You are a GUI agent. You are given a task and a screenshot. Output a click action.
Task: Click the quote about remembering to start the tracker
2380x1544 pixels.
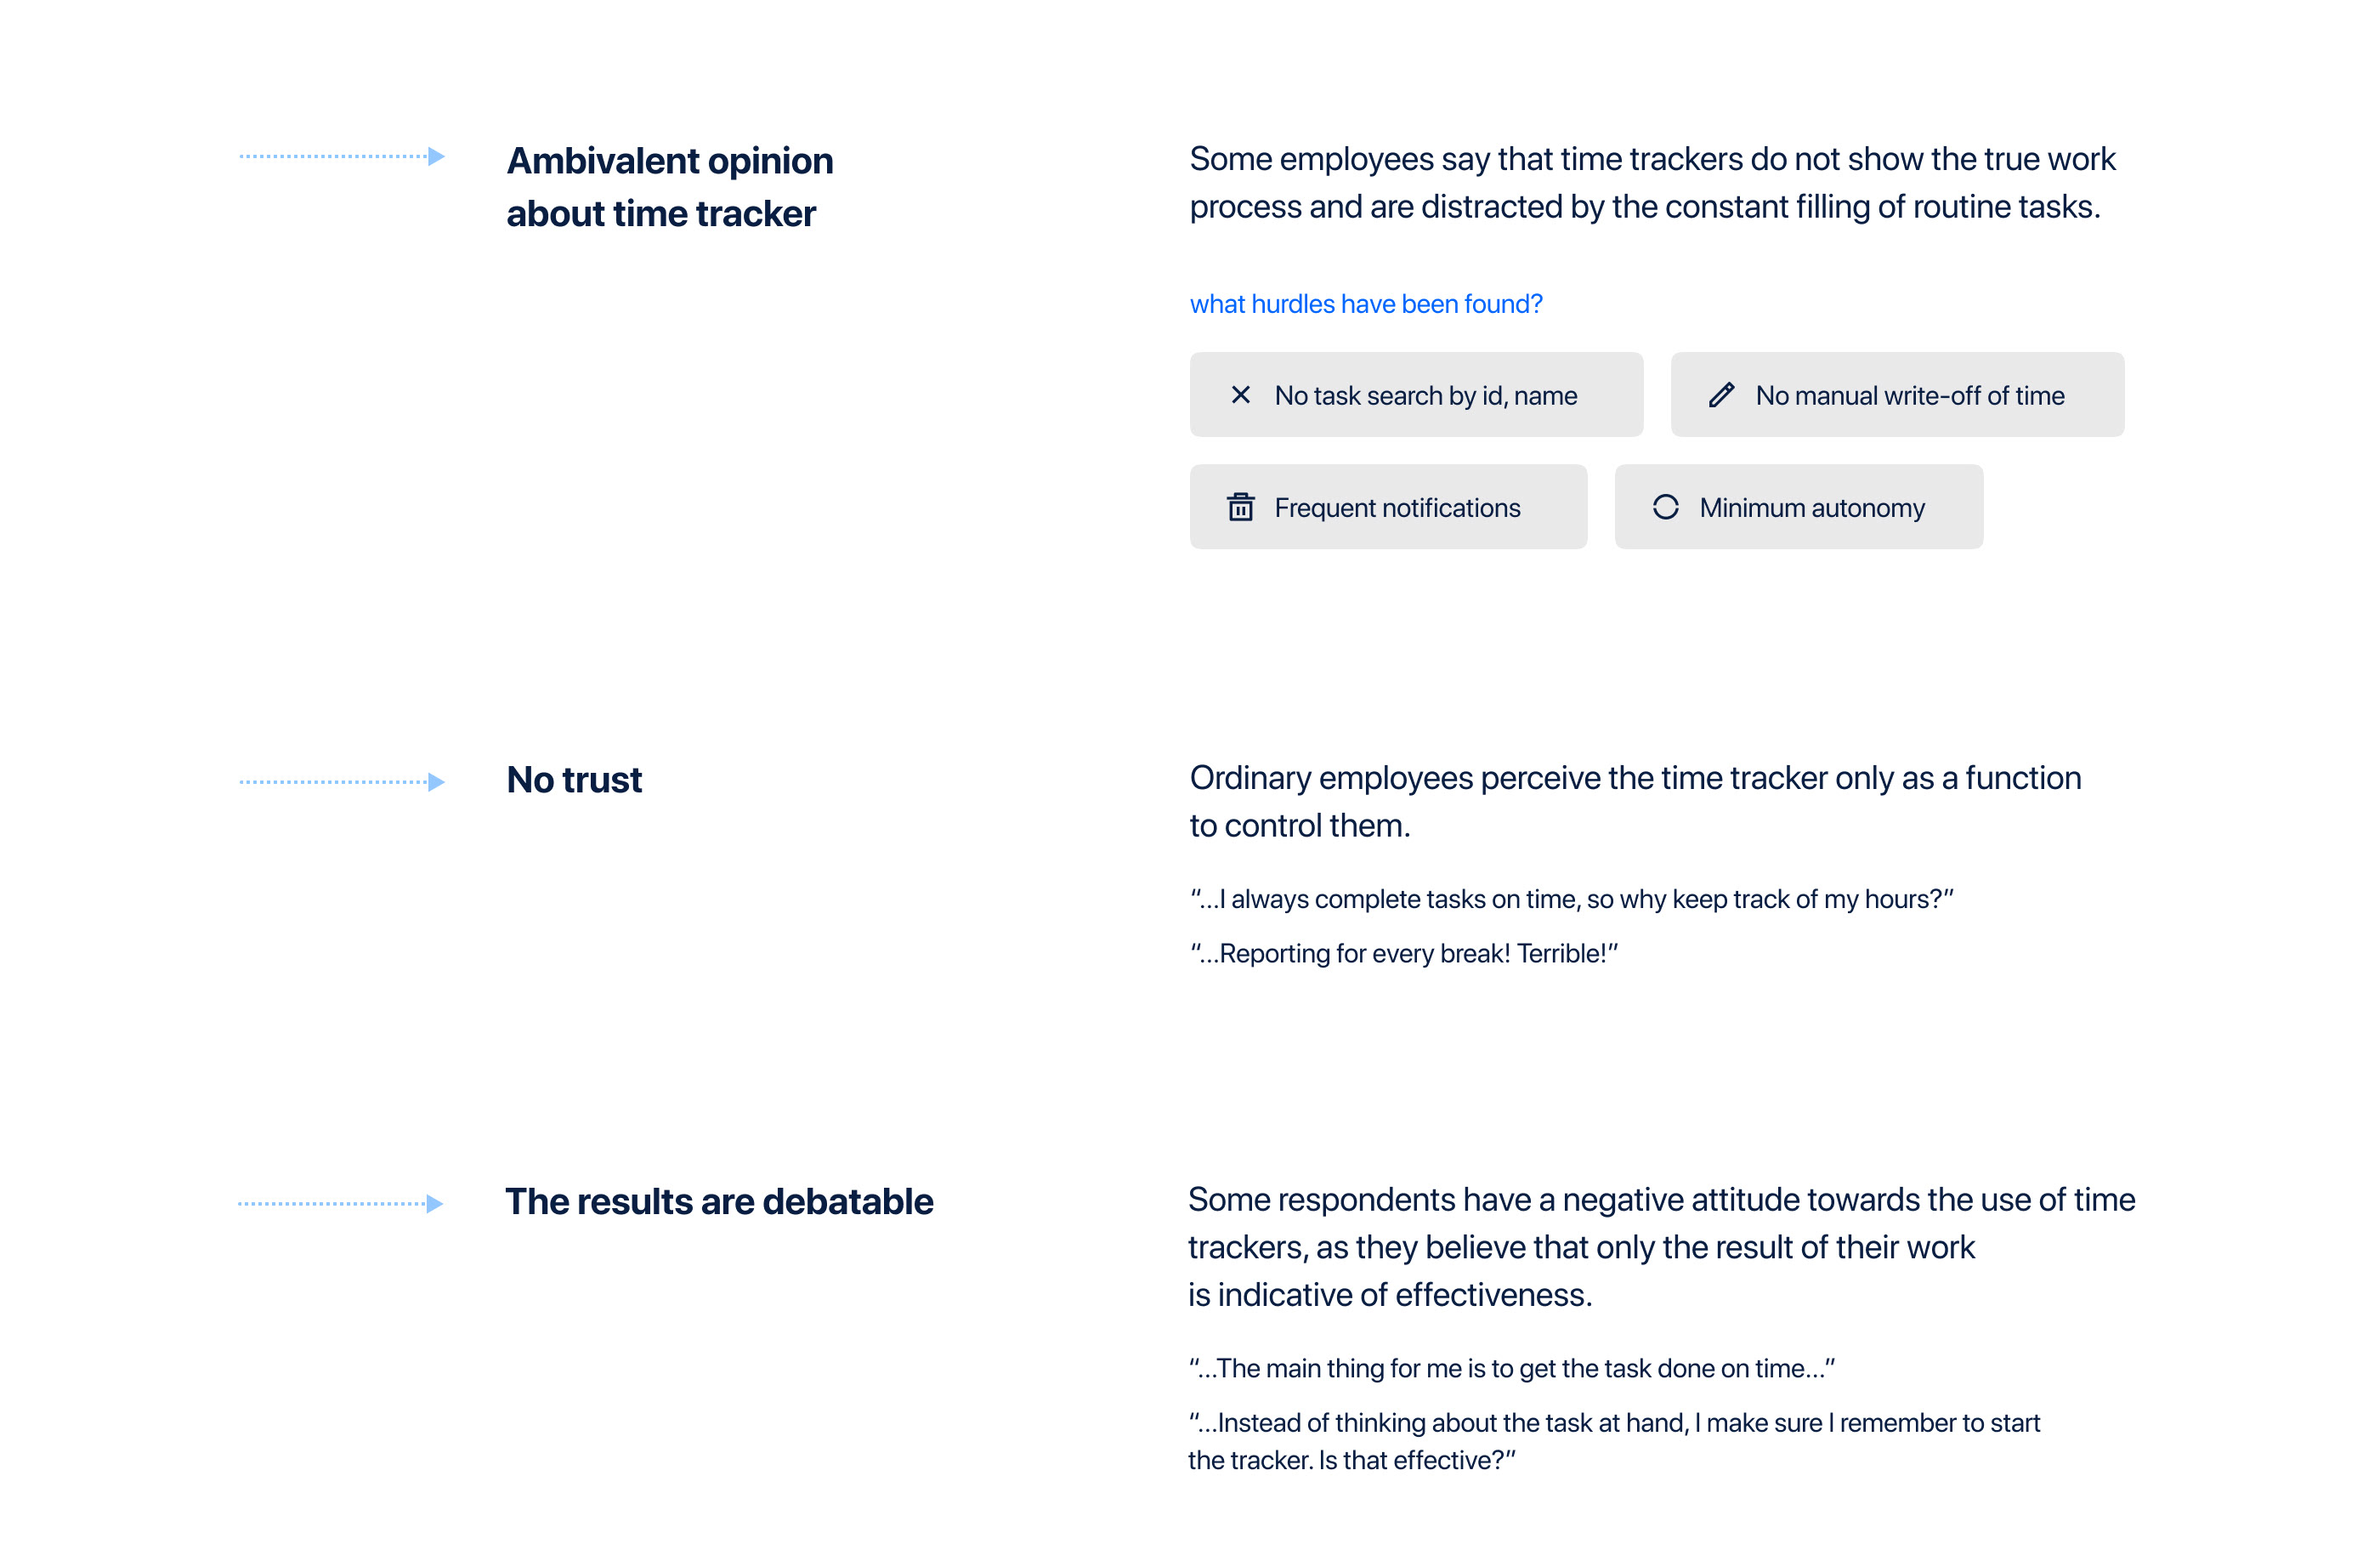(1613, 1441)
